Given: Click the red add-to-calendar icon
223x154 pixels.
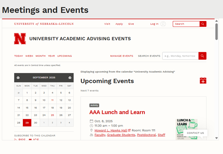Looking at the screenshot, I should [203, 81].
